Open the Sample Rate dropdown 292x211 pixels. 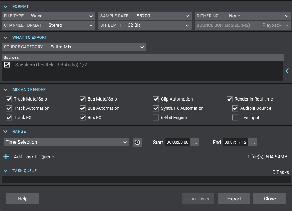click(145, 16)
